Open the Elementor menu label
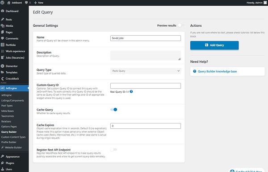268x172 pixels. pyautogui.click(x=12, y=66)
